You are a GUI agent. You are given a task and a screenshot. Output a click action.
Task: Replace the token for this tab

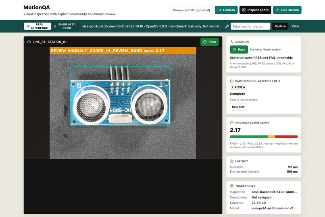tap(280, 26)
